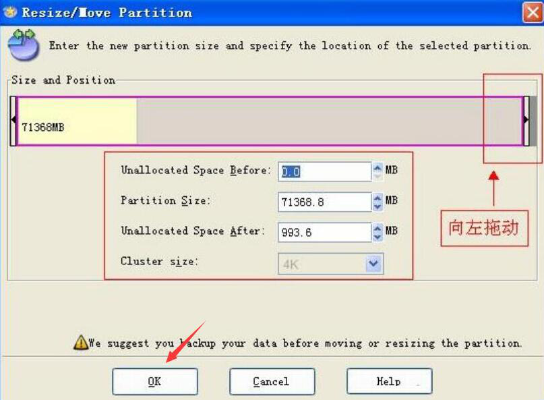Image resolution: width=544 pixels, height=400 pixels.
Task: Click the right resize handle of the partition bar
Action: pyautogui.click(x=527, y=119)
